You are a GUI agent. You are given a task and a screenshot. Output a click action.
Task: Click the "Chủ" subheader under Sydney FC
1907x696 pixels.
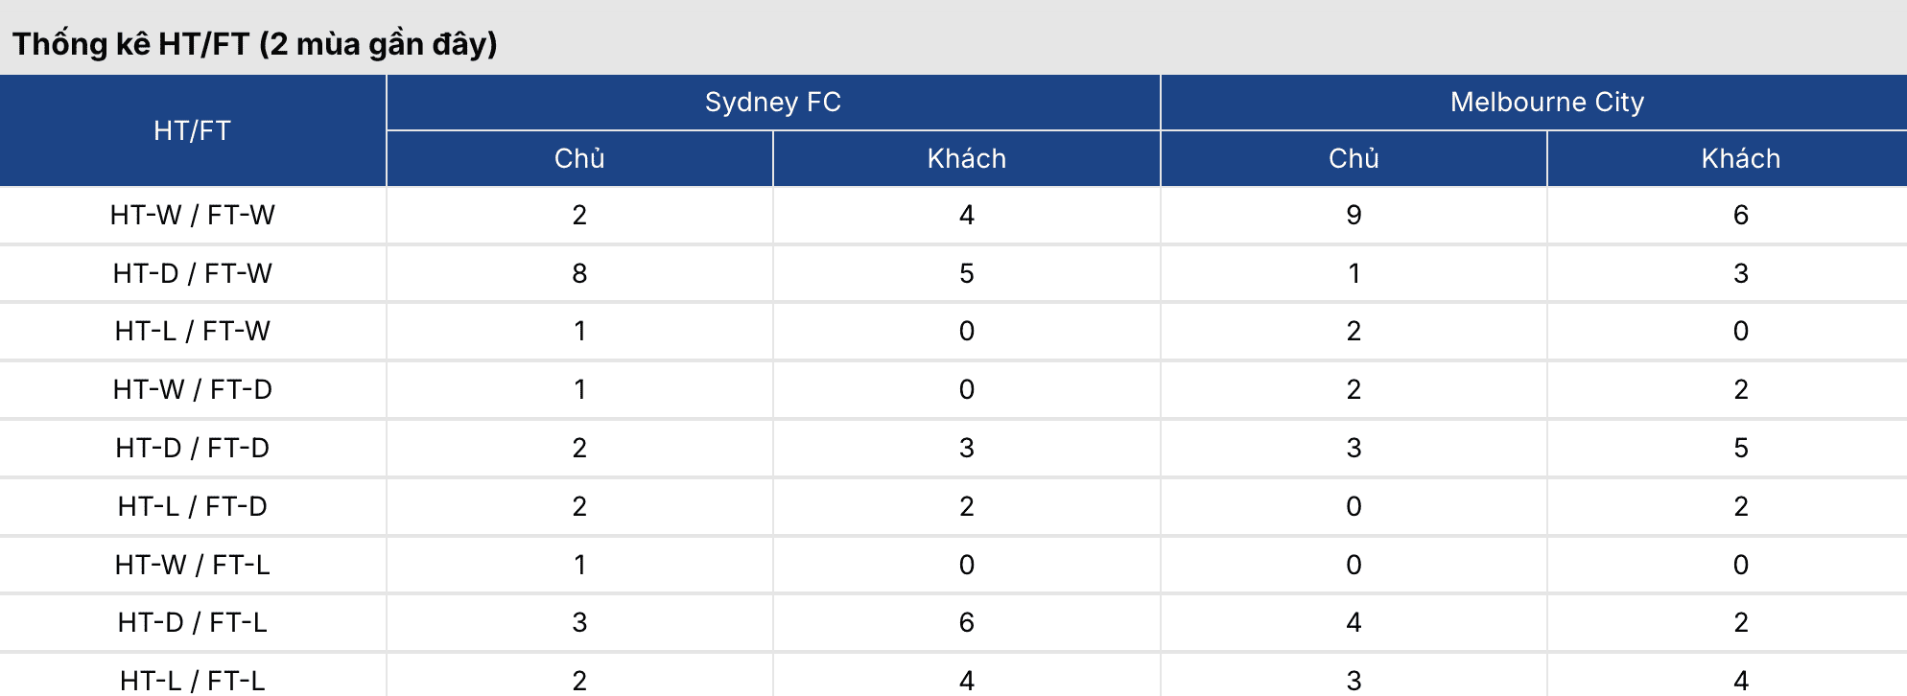click(579, 158)
